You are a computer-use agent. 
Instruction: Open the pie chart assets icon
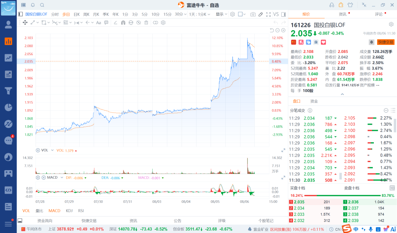tap(8, 107)
